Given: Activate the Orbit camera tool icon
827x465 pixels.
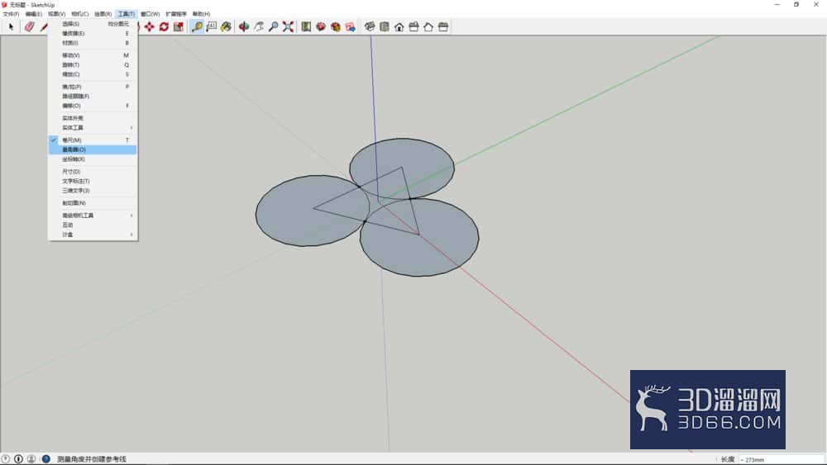Looking at the screenshot, I should 244,26.
